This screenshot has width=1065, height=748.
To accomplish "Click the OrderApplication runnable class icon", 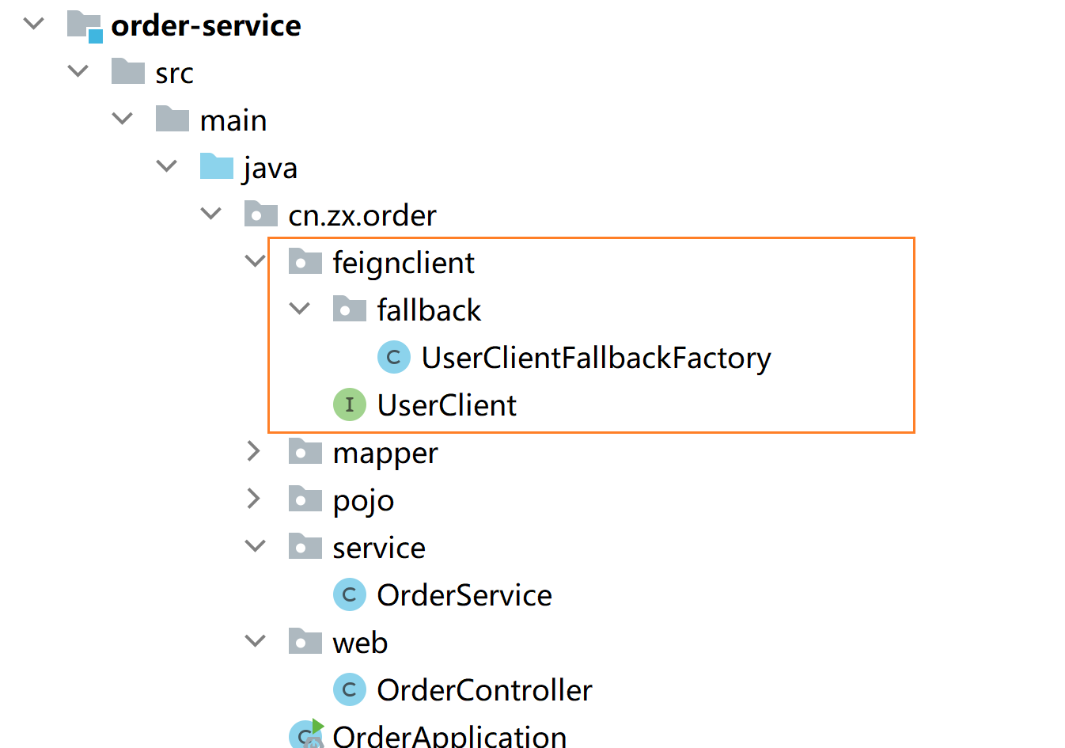I will pyautogui.click(x=307, y=735).
